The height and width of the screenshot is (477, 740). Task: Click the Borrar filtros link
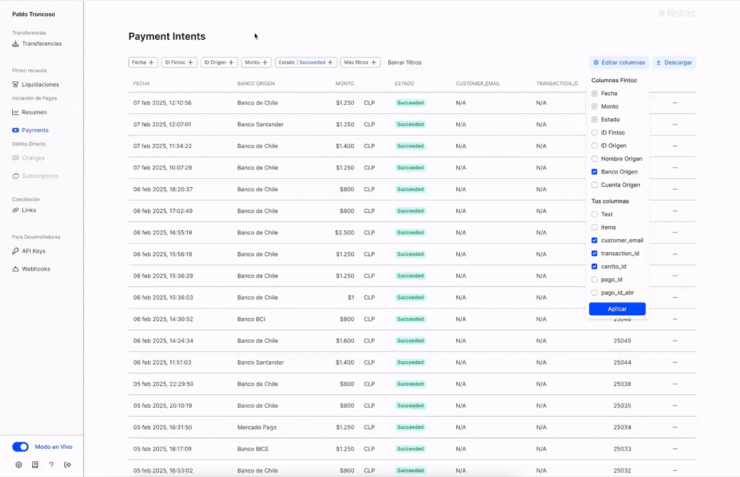pyautogui.click(x=404, y=62)
